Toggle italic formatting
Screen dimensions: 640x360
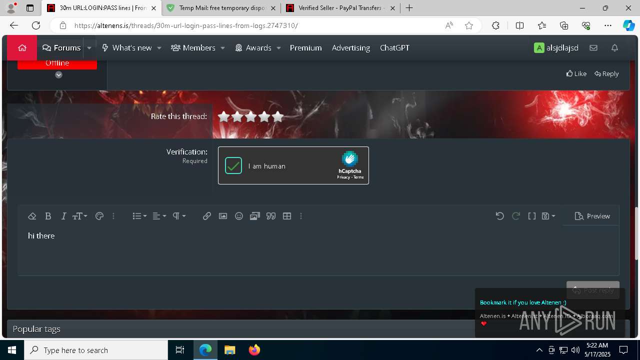coord(63,216)
